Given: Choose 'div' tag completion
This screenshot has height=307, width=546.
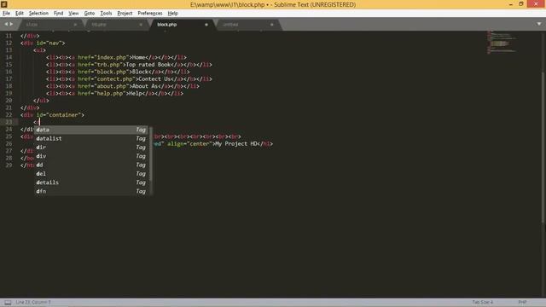Looking at the screenshot, I should pos(91,156).
